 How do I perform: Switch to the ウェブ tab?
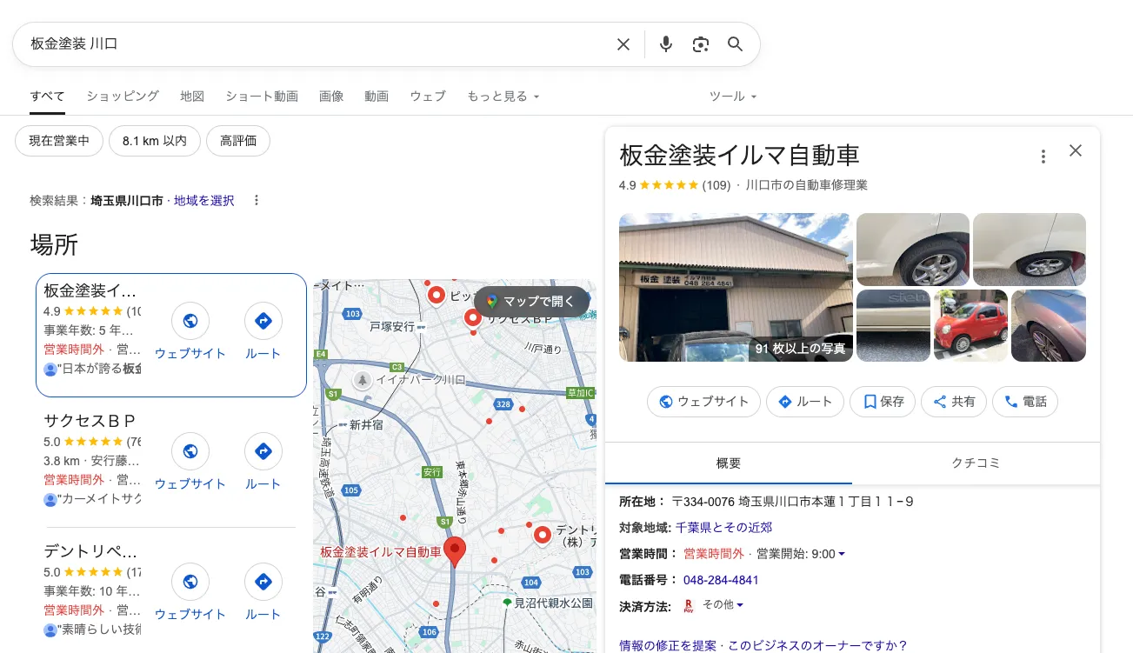click(x=428, y=97)
